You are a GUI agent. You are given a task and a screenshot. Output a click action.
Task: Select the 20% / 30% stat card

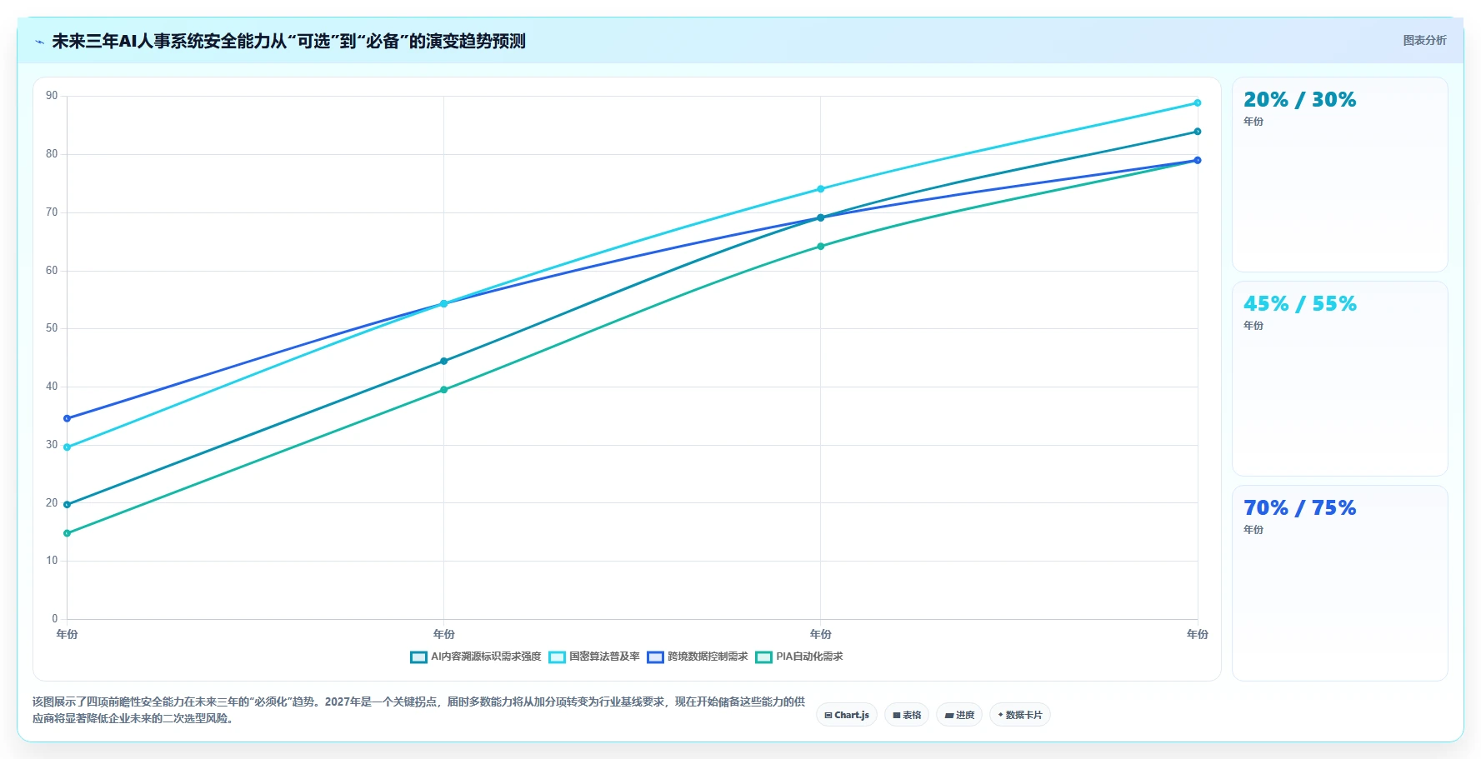tap(1339, 174)
